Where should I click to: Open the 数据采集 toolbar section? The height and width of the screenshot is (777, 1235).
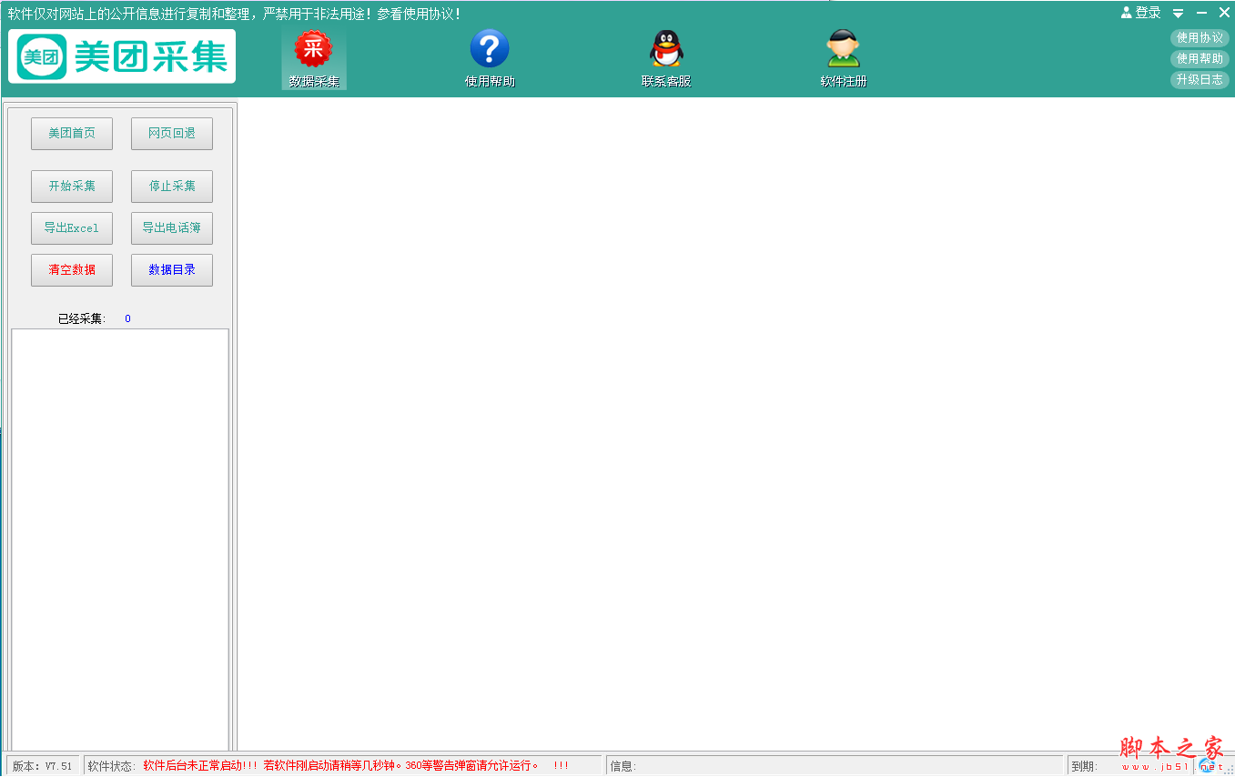tap(314, 59)
